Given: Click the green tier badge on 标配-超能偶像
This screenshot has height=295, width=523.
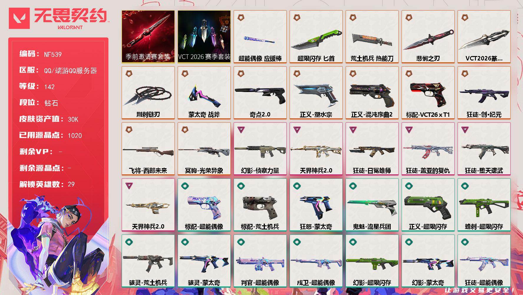Looking at the screenshot, I should pyautogui.click(x=185, y=186).
